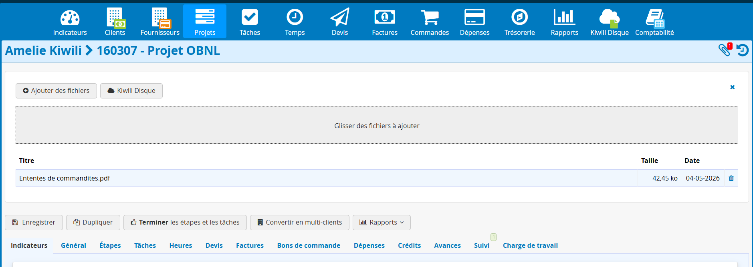Viewport: 753px width, 267px height.
Task: Click the 04-05-2026 date cell
Action: click(703, 178)
